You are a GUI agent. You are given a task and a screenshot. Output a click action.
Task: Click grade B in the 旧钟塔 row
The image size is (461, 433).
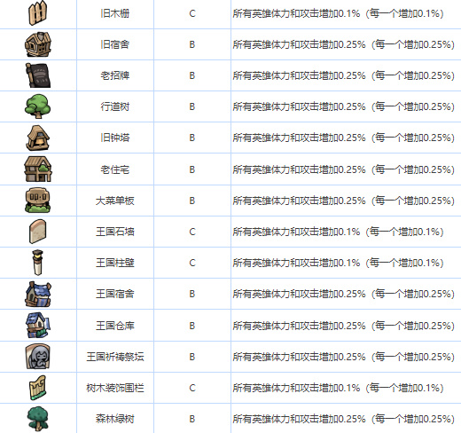(x=192, y=138)
